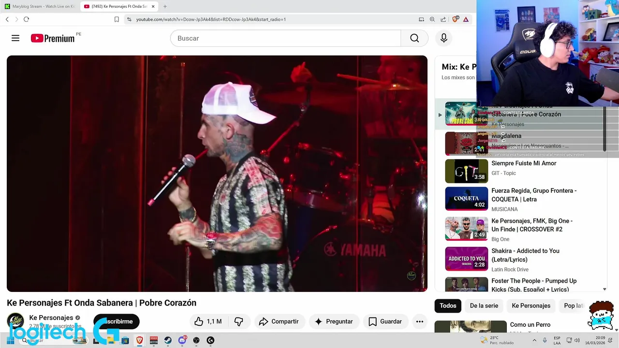Open COQUETA video thumbnail
Viewport: 619px width, 348px height.
(x=467, y=199)
